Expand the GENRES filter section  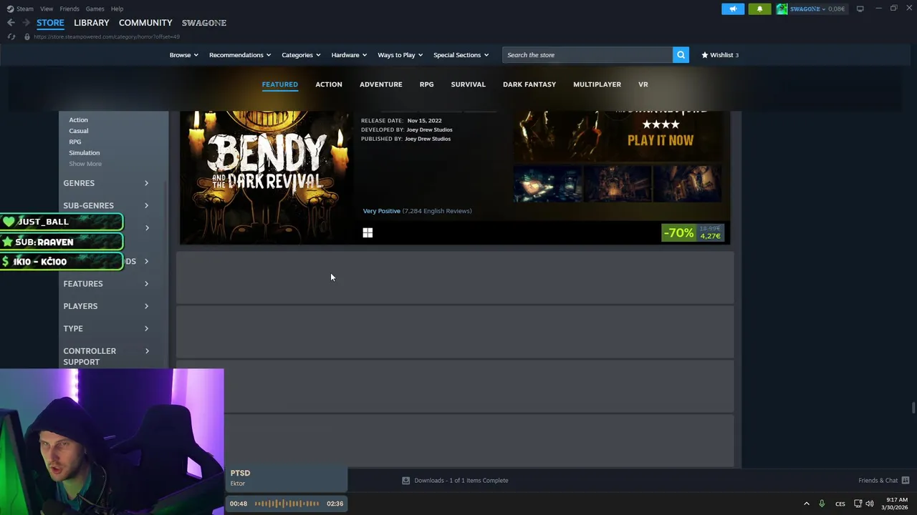106,183
